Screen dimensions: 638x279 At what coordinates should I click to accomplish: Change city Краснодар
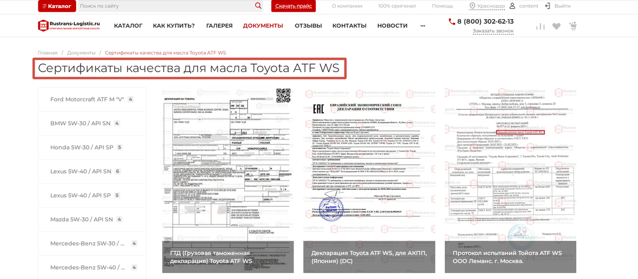click(491, 6)
